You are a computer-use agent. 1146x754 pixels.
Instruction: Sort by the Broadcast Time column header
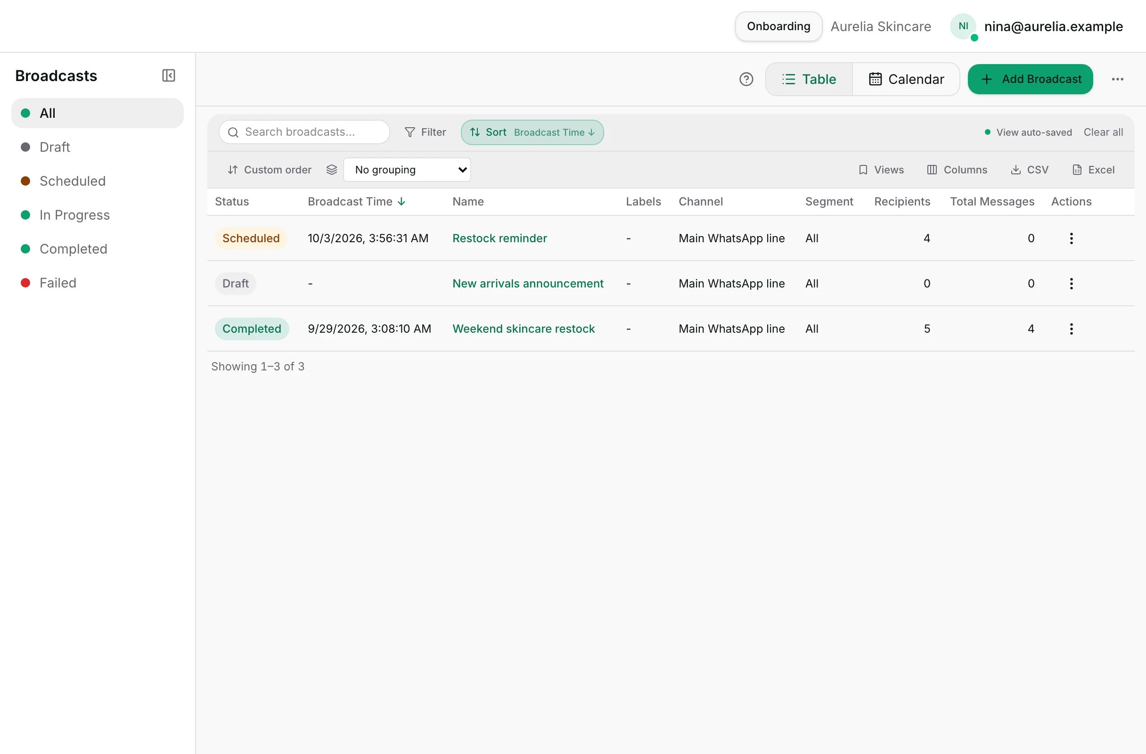click(x=356, y=202)
